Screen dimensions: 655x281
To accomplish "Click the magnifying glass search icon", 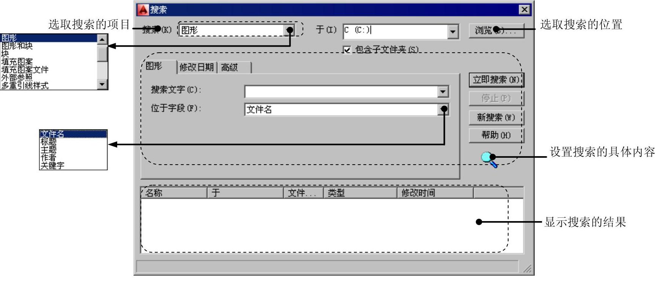I will [489, 160].
